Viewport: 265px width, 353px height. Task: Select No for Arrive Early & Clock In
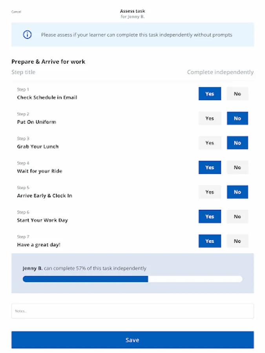(x=238, y=192)
